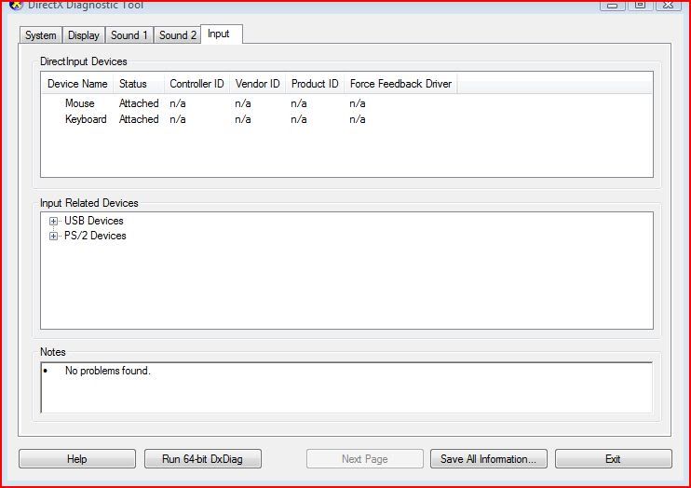This screenshot has height=488, width=691.
Task: Go to the Sound 2 tab
Action: pos(178,35)
